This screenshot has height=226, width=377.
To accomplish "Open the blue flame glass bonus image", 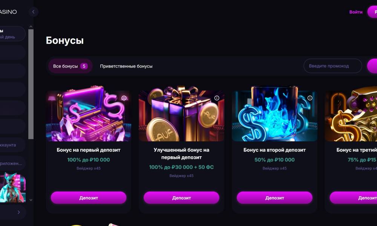I will point(274,114).
